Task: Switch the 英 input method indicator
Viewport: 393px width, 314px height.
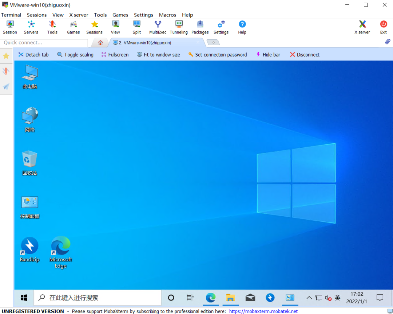Action: (x=338, y=298)
